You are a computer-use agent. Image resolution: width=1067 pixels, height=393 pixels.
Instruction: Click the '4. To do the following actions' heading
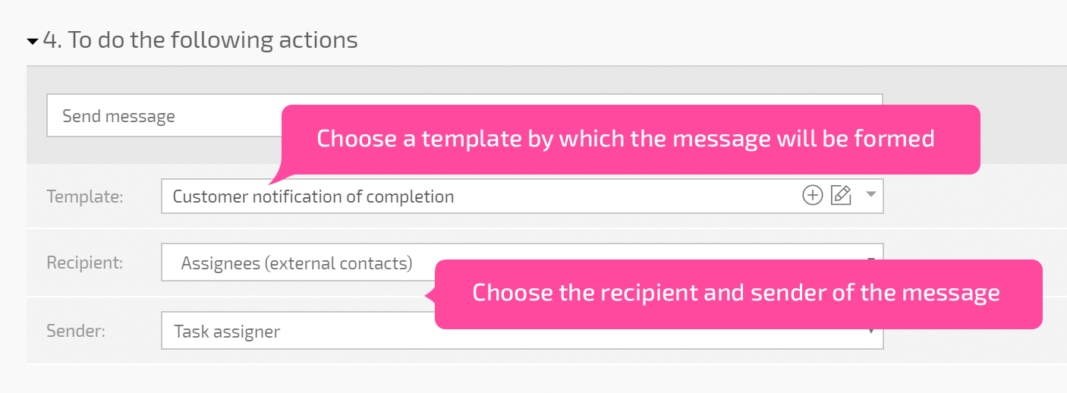[x=200, y=40]
